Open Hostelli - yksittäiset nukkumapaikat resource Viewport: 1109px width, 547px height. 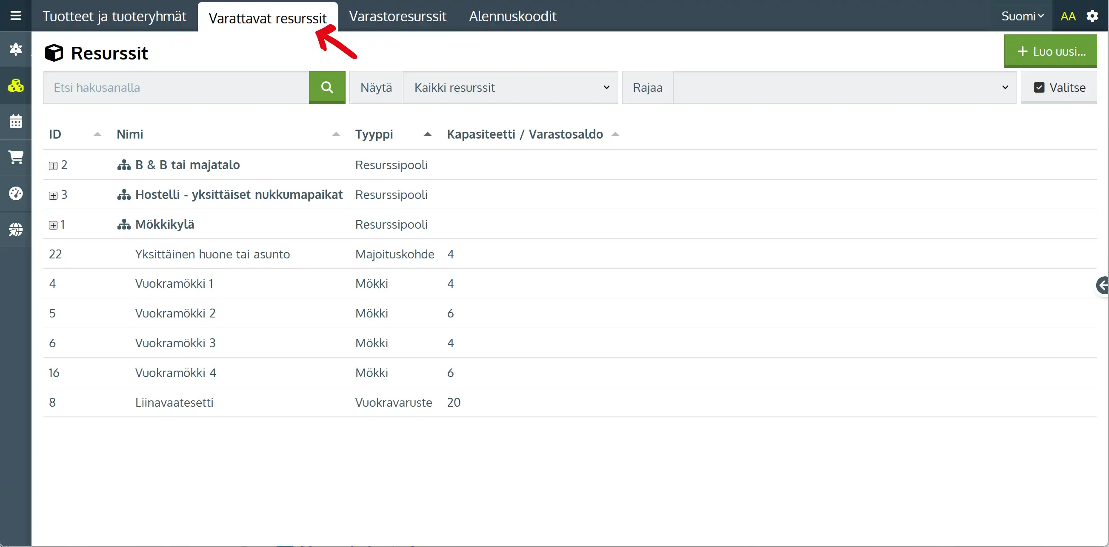[x=239, y=195]
